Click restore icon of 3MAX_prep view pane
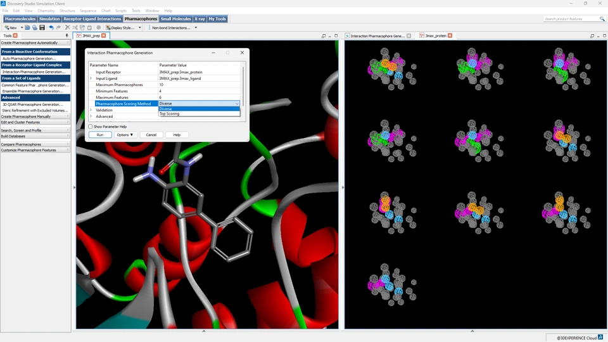The image size is (608, 342). (324, 35)
